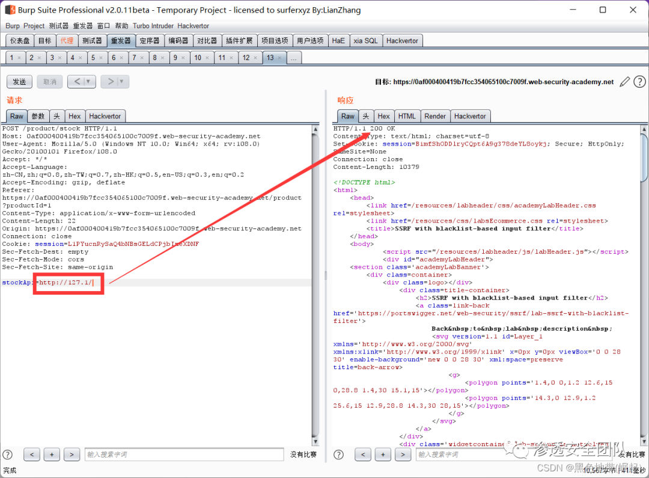Switch to the 项目选项 project options tab

tap(275, 41)
